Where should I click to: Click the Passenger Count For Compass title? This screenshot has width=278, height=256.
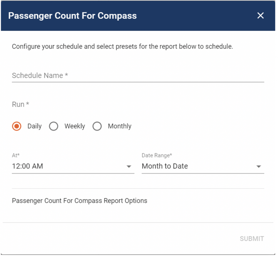coord(72,15)
